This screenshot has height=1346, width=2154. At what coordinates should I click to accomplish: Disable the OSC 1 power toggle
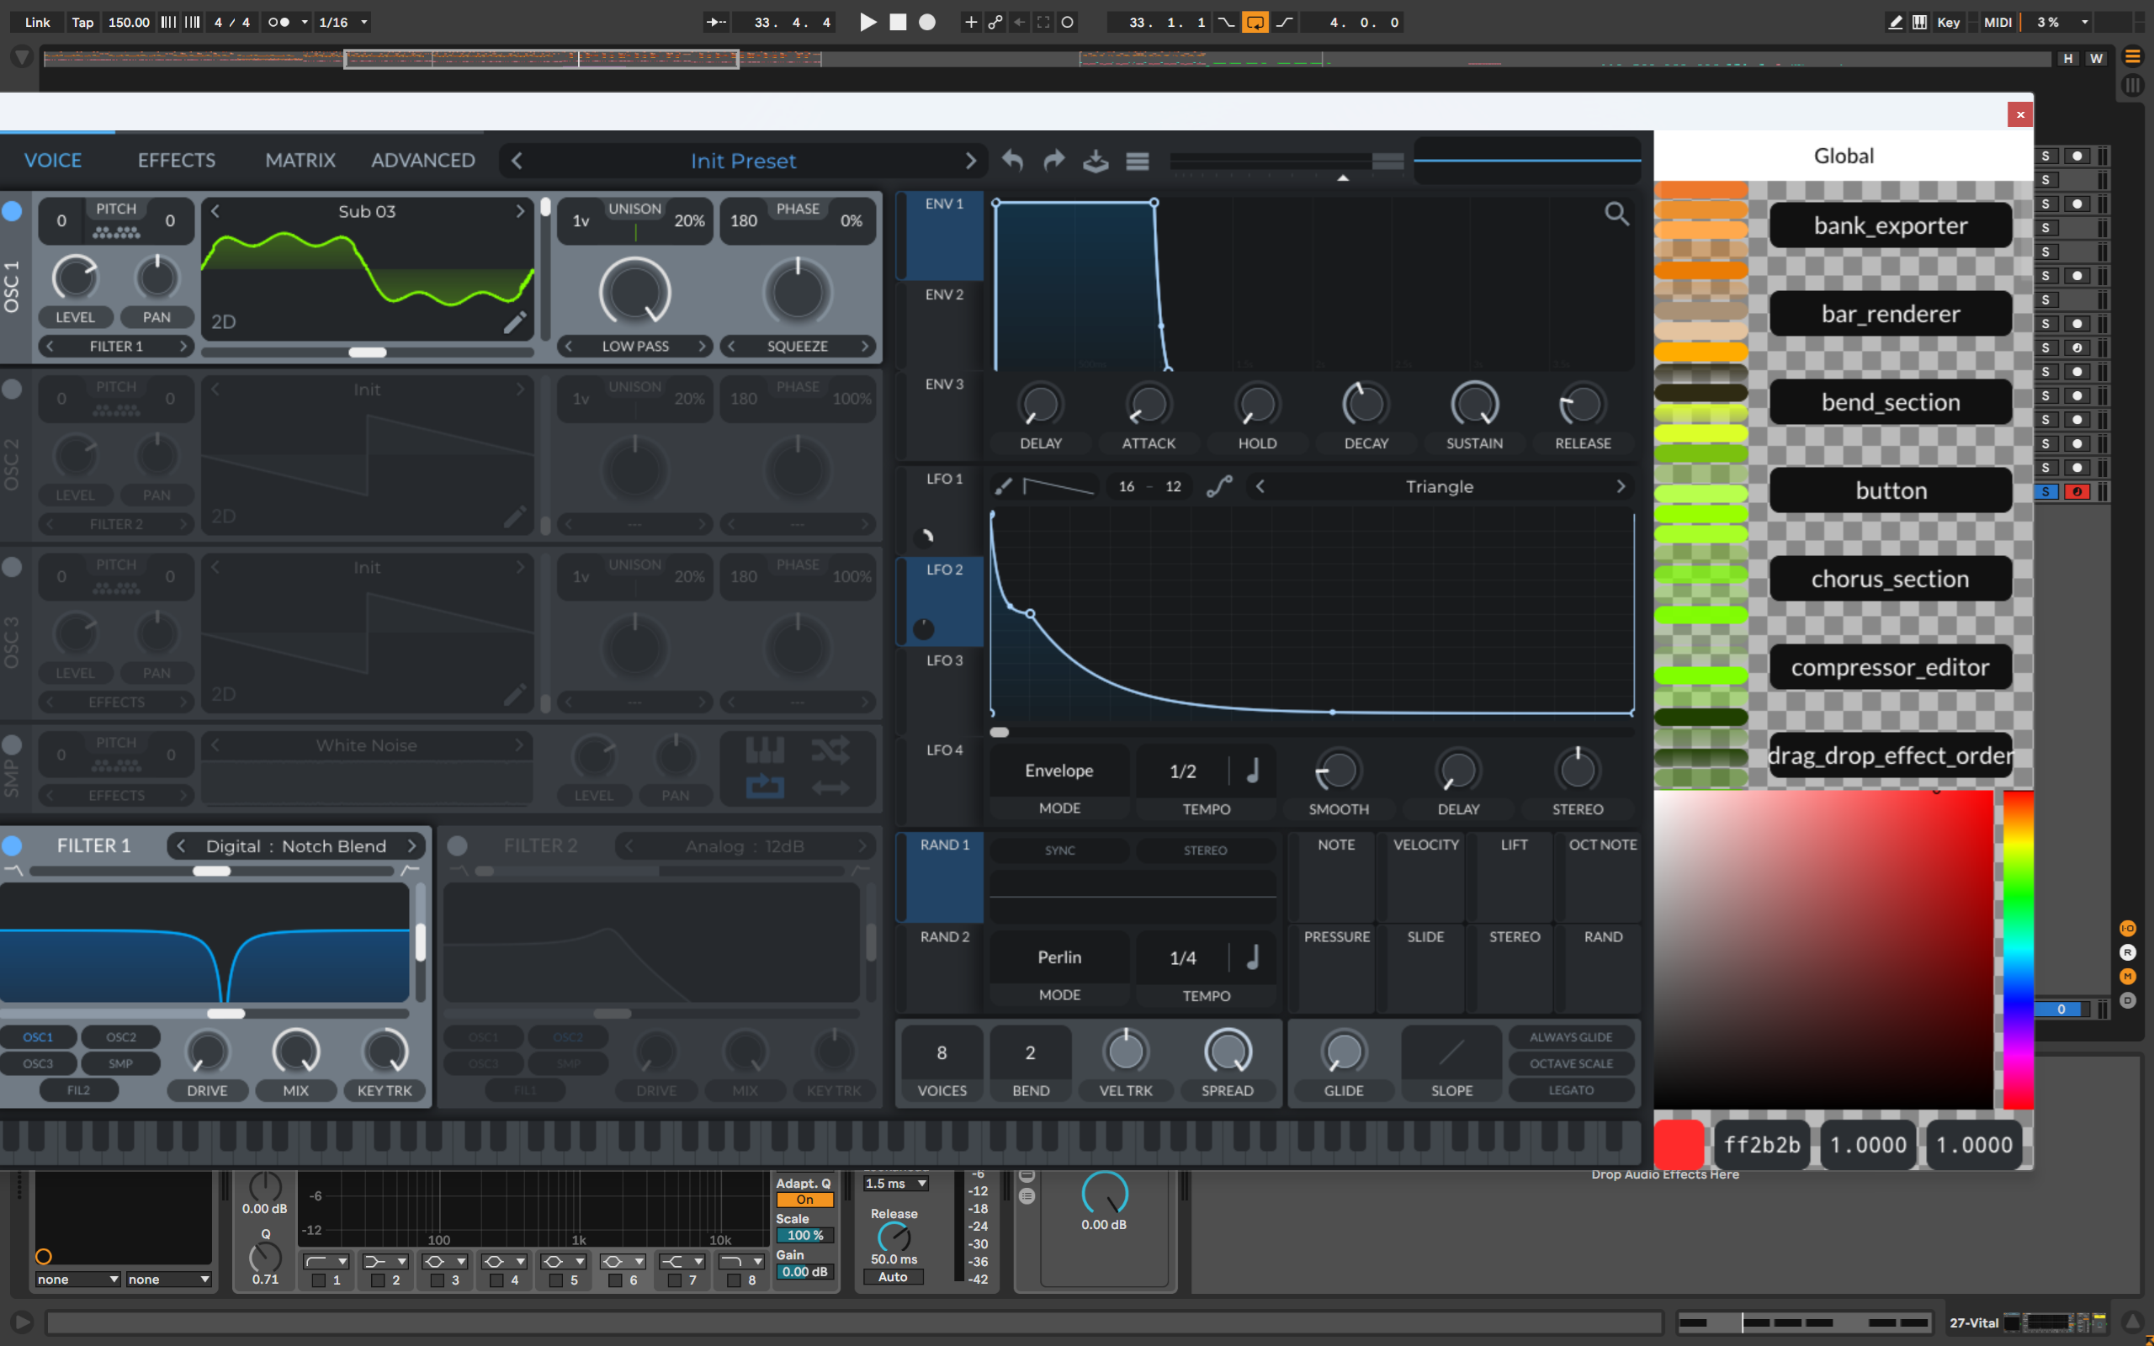(13, 211)
